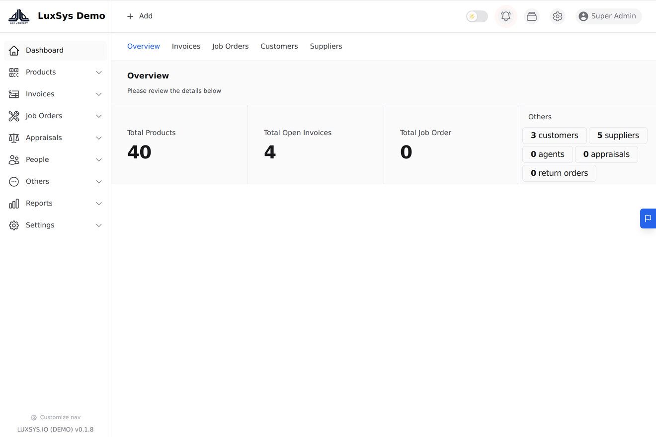Open the top-bar settings gear
The height and width of the screenshot is (437, 656).
point(558,16)
